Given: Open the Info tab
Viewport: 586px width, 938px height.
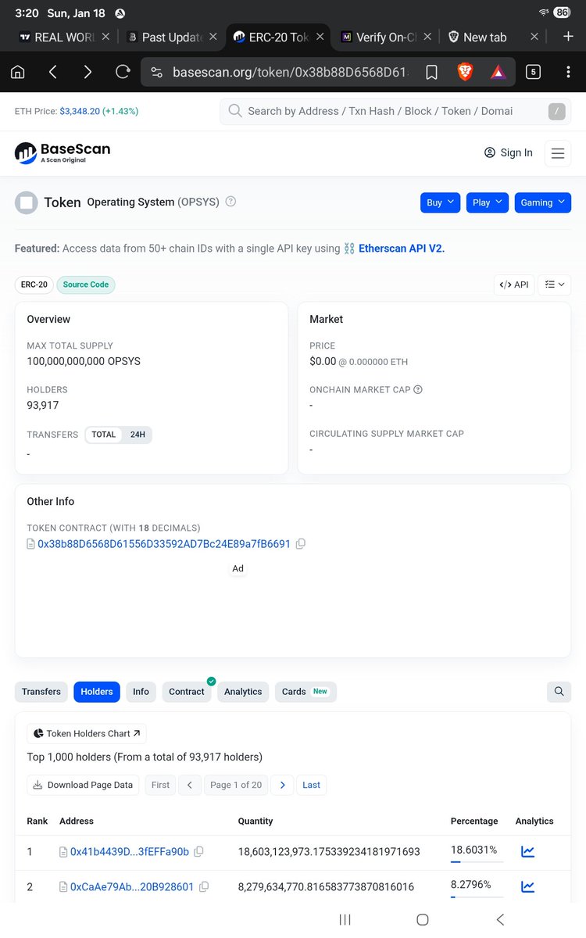Looking at the screenshot, I should 141,692.
